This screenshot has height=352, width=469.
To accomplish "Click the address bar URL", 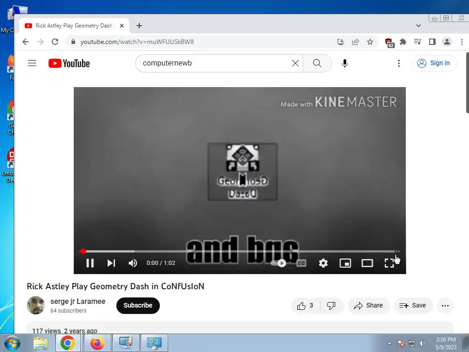I will (137, 42).
